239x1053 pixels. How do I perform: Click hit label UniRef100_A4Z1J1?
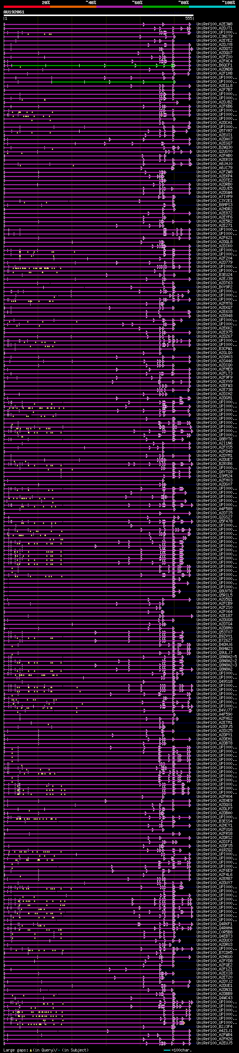pyautogui.click(x=214, y=1030)
